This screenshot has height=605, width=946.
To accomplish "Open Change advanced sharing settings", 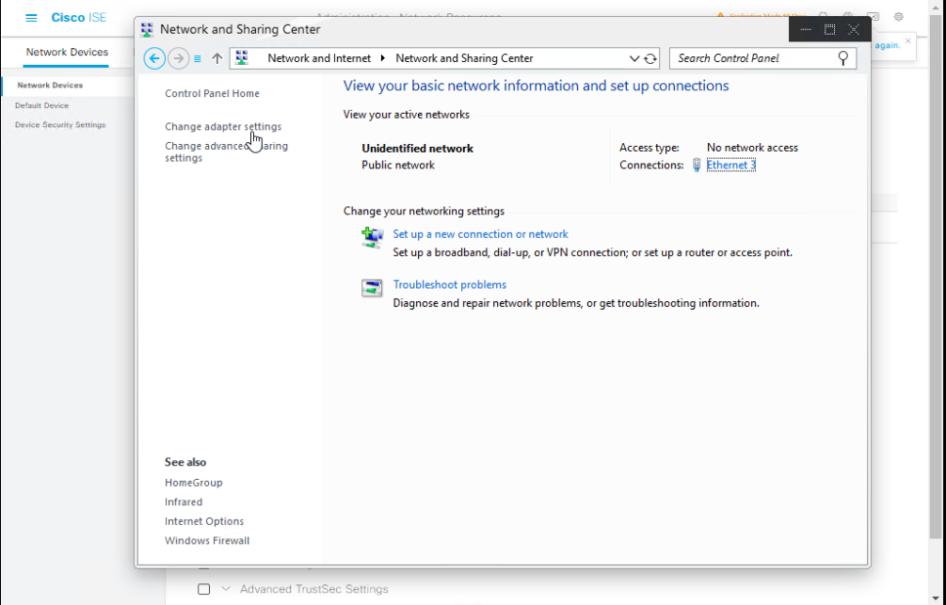I will pos(226,152).
